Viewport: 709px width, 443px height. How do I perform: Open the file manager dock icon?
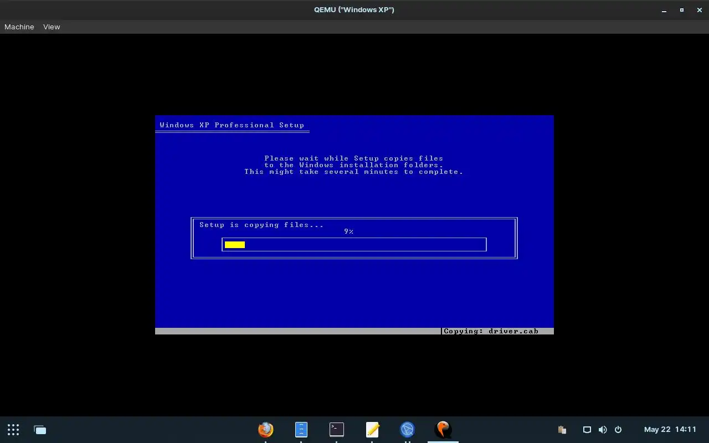point(301,430)
